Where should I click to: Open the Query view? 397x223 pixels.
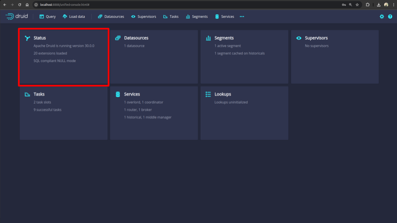pos(47,17)
